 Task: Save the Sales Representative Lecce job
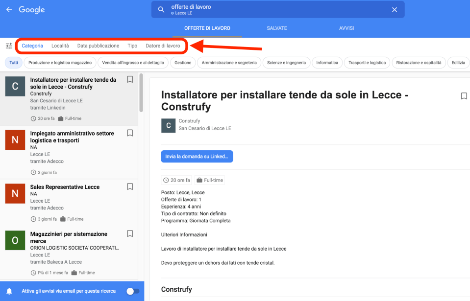pos(130,186)
